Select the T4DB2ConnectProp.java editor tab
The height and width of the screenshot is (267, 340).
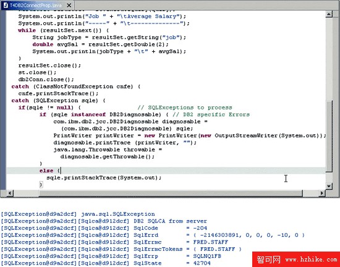click(x=37, y=5)
